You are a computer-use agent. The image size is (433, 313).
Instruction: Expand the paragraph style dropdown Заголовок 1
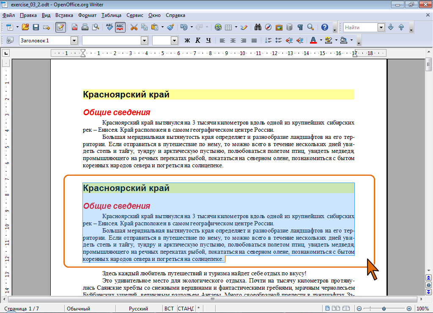(x=74, y=41)
